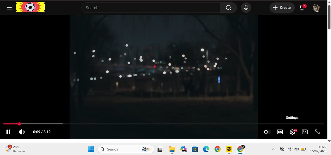Open the account avatar menu
This screenshot has height=155, width=331.
click(317, 8)
